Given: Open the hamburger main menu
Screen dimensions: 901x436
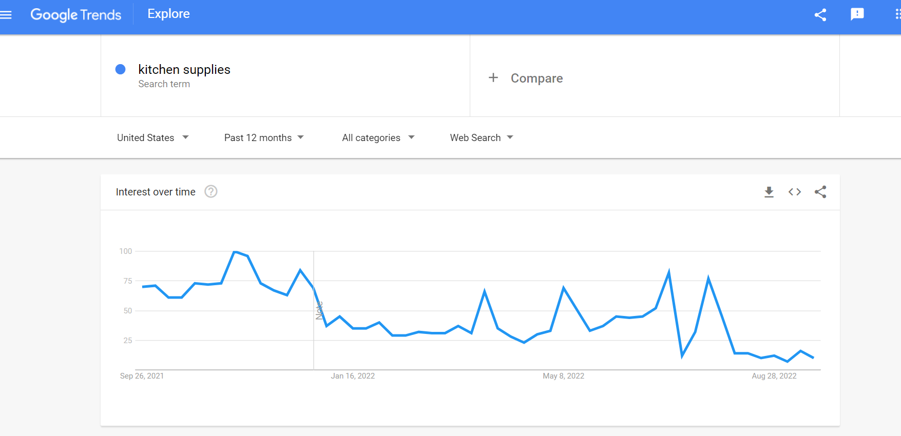Looking at the screenshot, I should tap(6, 15).
